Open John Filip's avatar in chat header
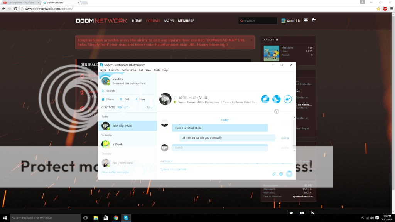This screenshot has height=222, width=395. pos(165,99)
